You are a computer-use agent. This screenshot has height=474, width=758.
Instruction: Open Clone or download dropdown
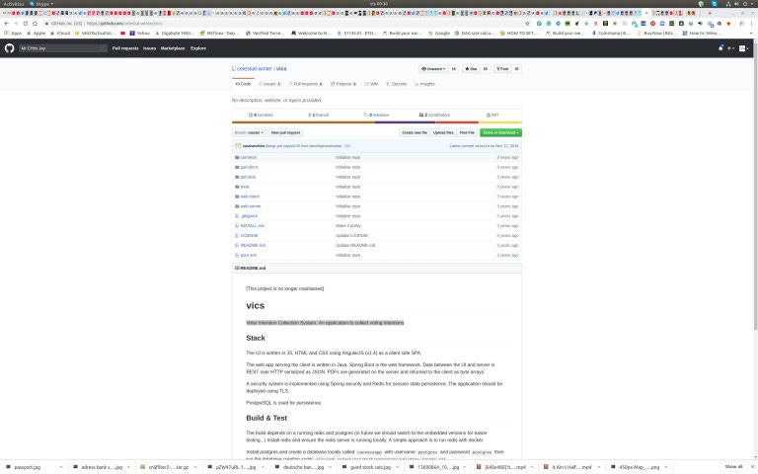(500, 132)
